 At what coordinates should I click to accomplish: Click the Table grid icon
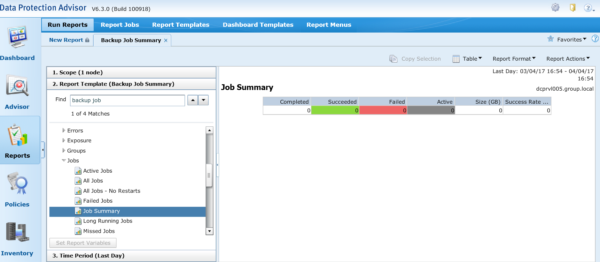tap(456, 59)
